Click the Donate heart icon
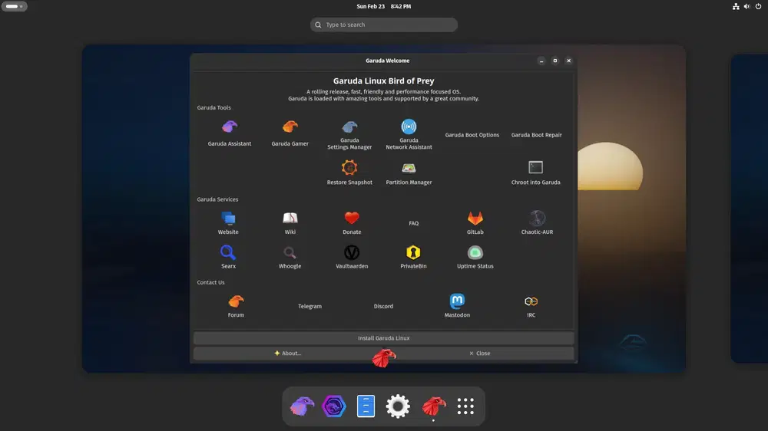 tap(352, 218)
